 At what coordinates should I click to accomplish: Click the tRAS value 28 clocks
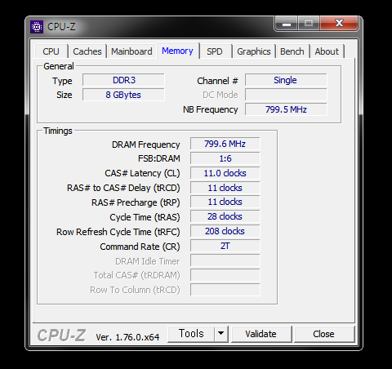(x=225, y=216)
